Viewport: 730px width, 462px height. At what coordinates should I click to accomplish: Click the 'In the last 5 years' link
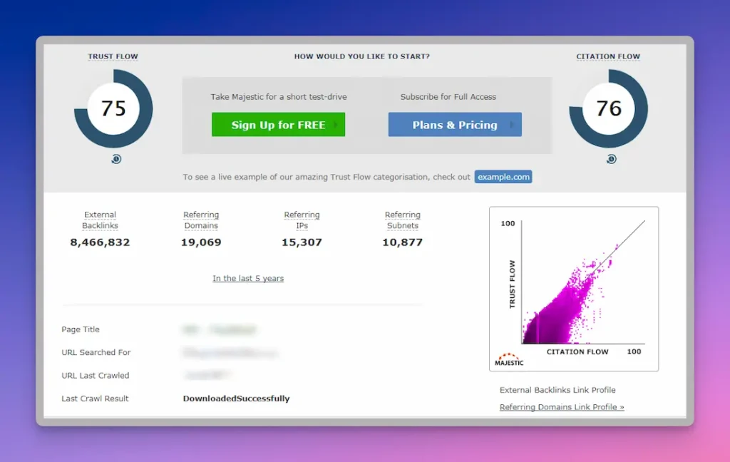(x=248, y=279)
